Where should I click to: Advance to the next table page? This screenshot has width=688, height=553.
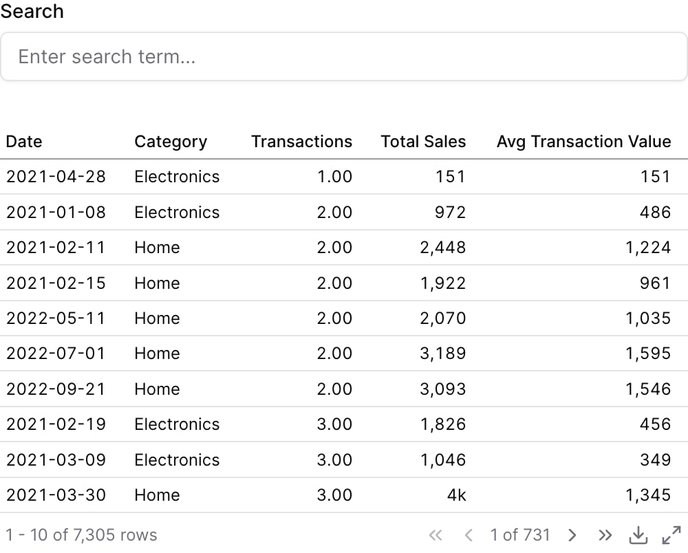(572, 535)
